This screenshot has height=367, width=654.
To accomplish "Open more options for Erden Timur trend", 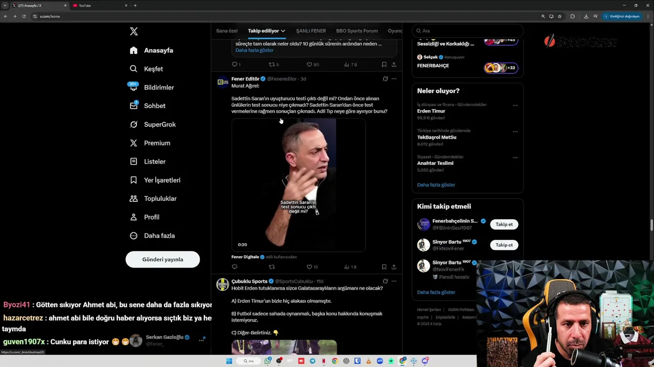I will coord(515,106).
